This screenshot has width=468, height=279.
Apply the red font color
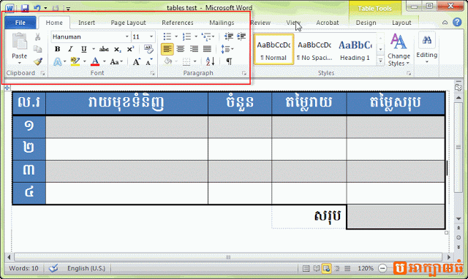tap(95, 61)
